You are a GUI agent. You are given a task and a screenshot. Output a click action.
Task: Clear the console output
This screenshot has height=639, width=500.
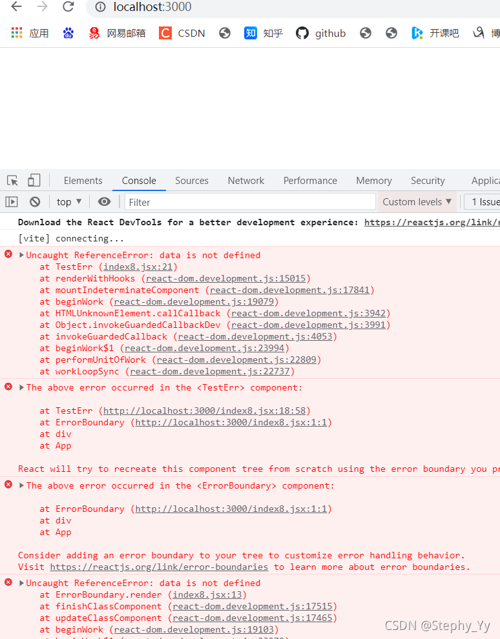coord(35,202)
